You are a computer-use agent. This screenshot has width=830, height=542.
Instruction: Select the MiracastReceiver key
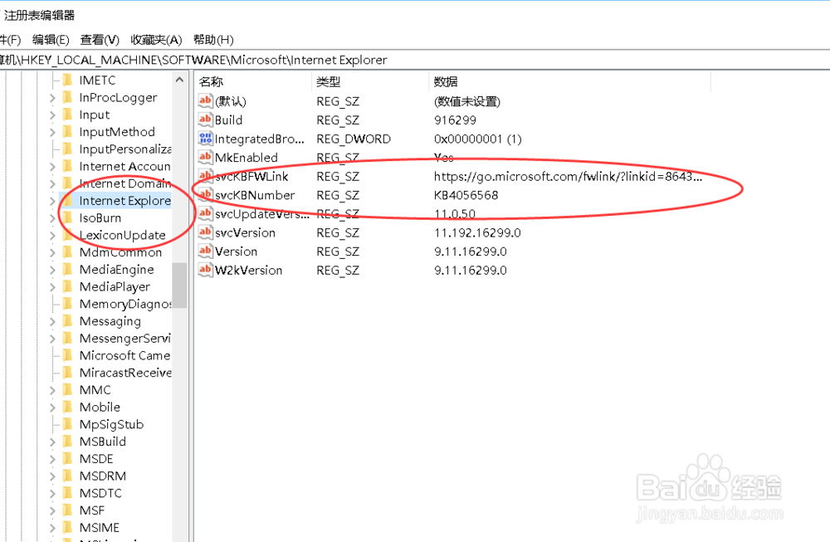pyautogui.click(x=125, y=373)
